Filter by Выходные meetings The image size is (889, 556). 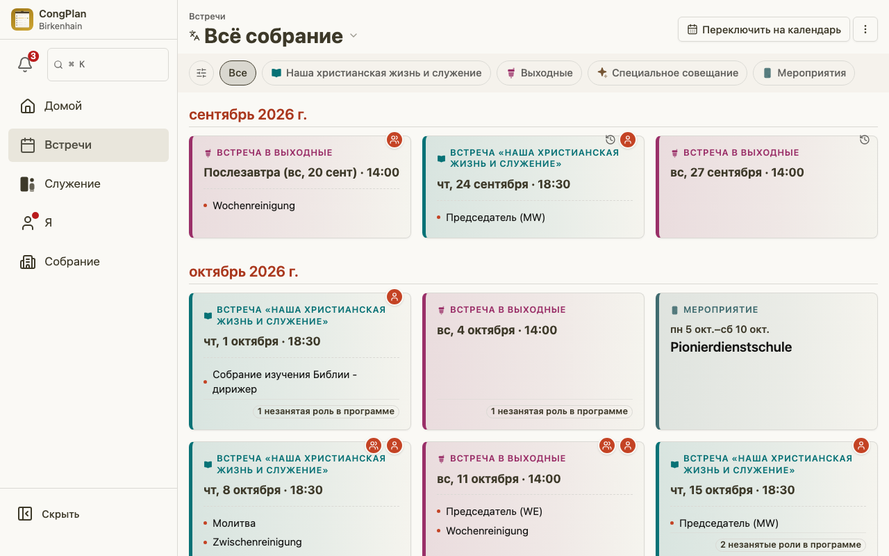click(539, 73)
